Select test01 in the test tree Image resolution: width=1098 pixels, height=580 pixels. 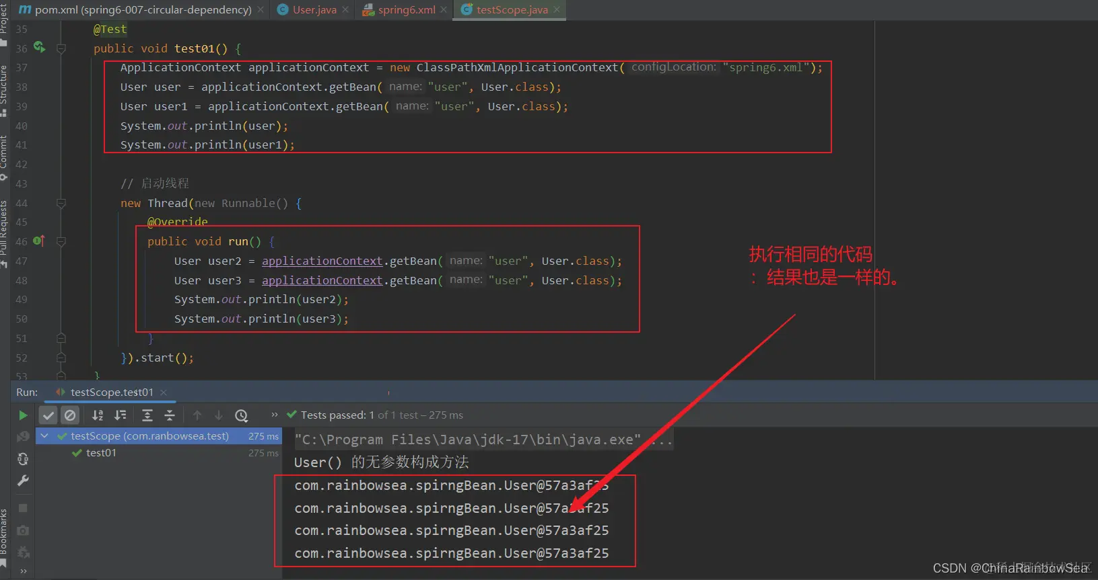[101, 453]
